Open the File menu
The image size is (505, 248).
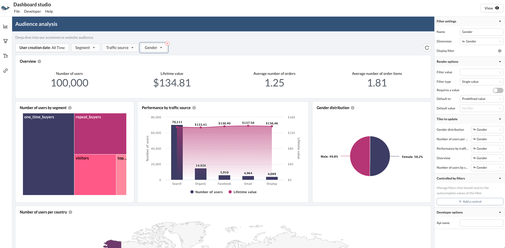tap(17, 11)
